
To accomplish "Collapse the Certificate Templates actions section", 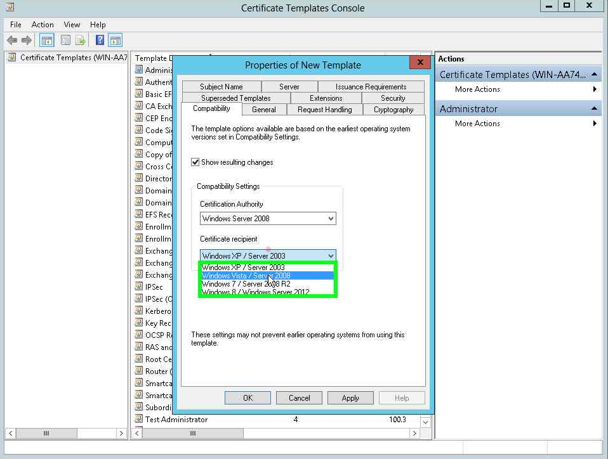I will (594, 74).
